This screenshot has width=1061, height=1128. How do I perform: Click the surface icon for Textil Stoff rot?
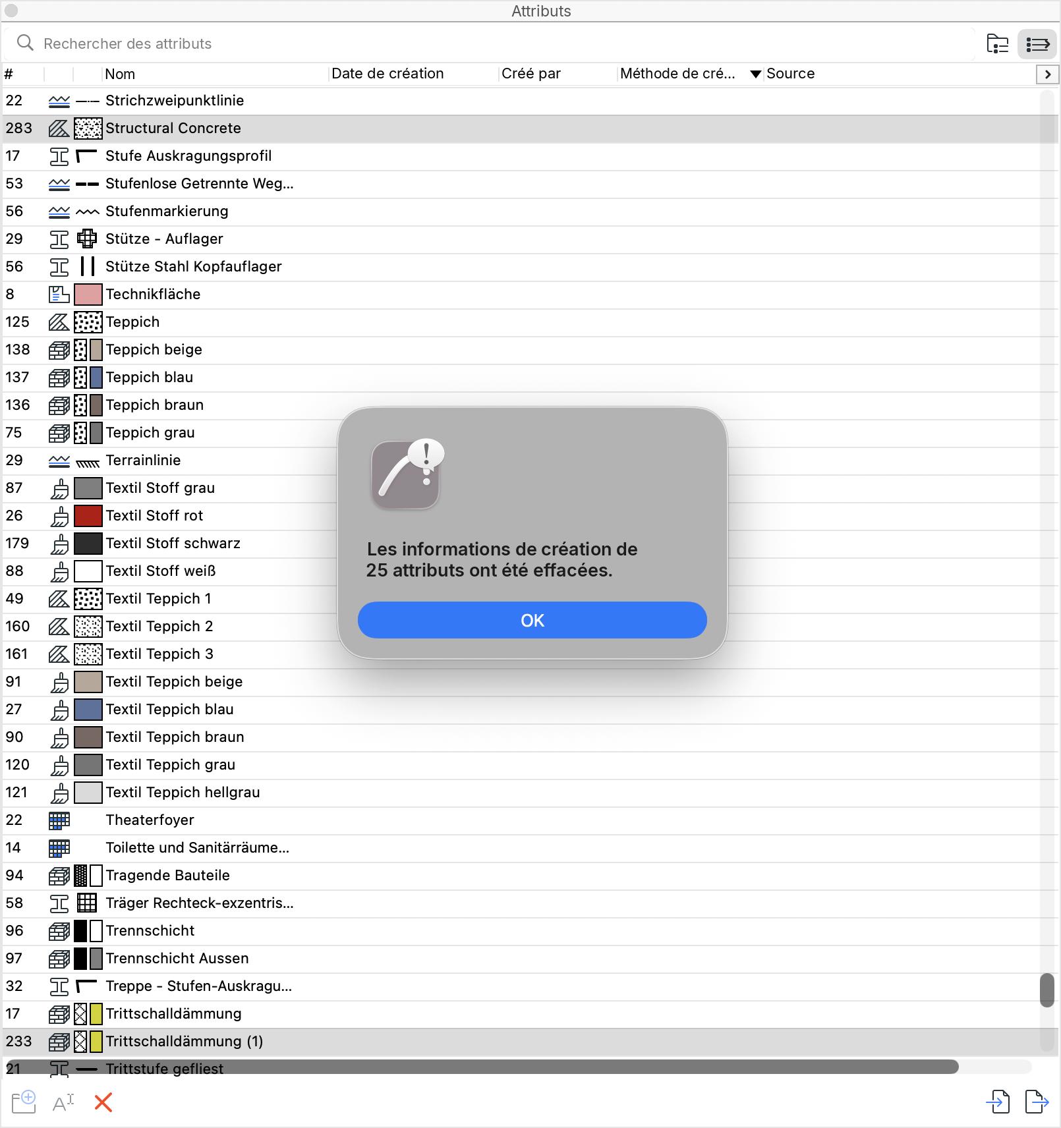(x=59, y=516)
